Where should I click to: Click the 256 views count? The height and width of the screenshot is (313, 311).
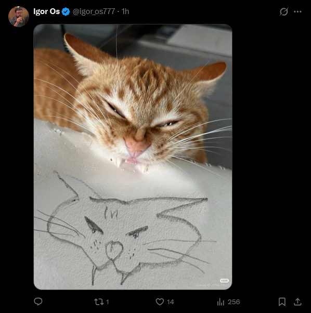click(x=234, y=302)
